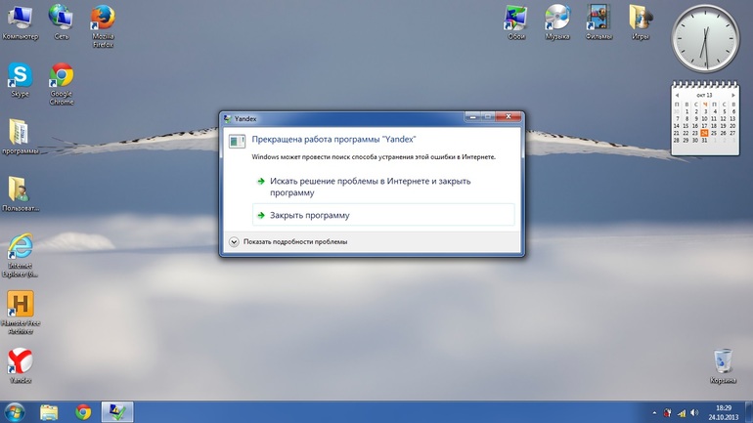
Task: Show hidden system tray icons
Action: [653, 412]
